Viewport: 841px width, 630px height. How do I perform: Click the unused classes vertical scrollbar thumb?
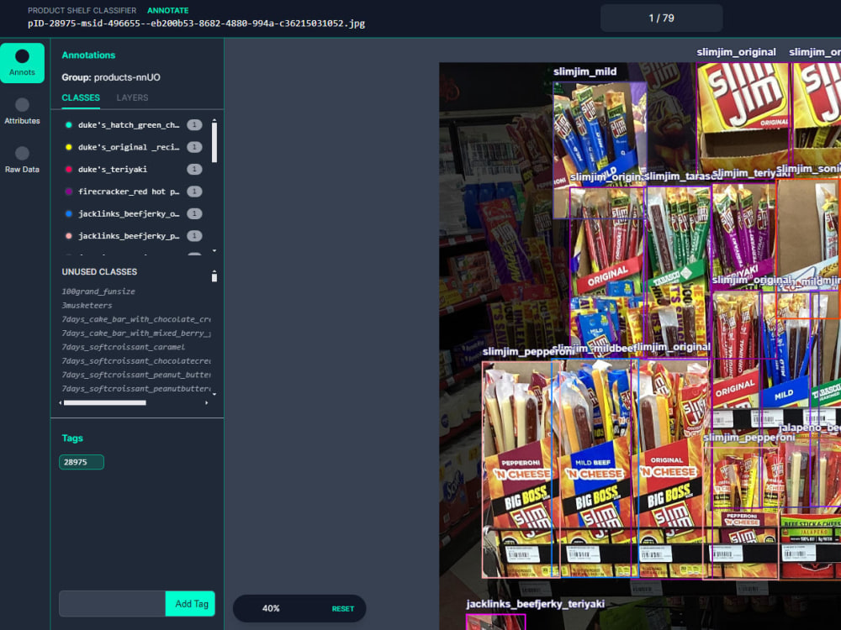click(214, 277)
